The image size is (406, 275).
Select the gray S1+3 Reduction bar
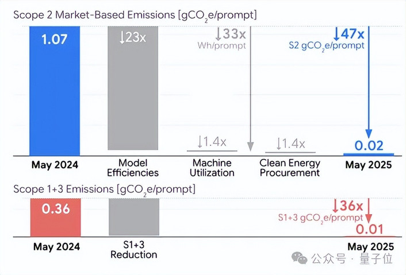point(134,217)
